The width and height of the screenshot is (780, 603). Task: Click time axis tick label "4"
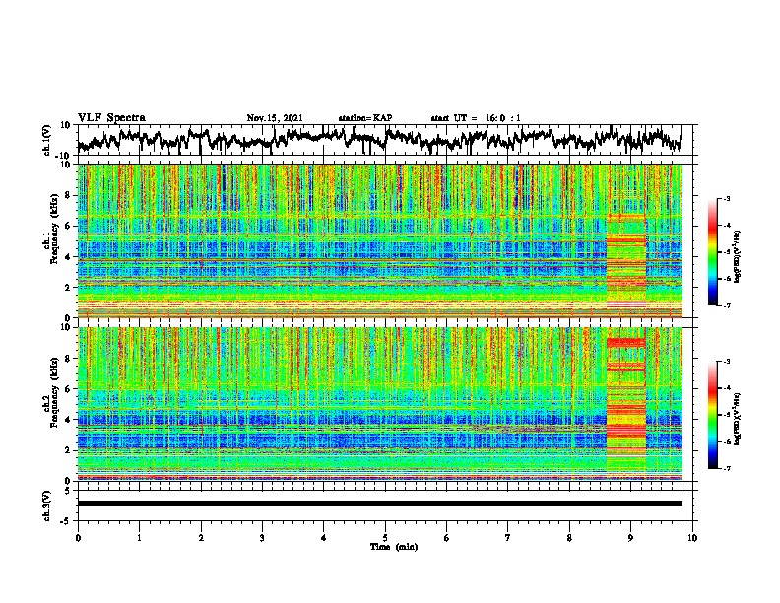click(x=324, y=538)
